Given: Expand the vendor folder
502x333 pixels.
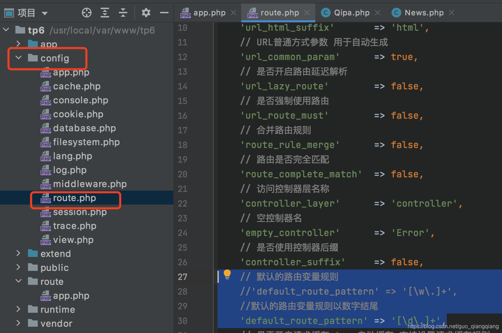Looking at the screenshot, I should click(x=19, y=323).
